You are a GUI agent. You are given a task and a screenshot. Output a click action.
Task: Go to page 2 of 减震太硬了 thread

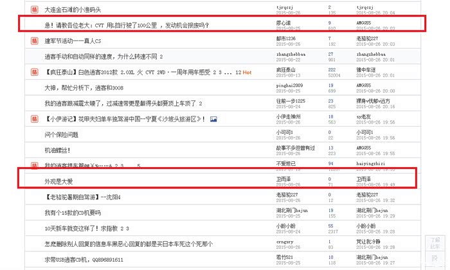pyautogui.click(x=201, y=104)
